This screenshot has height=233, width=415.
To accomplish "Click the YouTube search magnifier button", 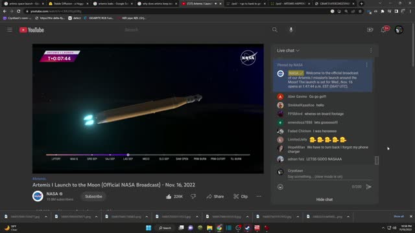I will tap(275, 30).
